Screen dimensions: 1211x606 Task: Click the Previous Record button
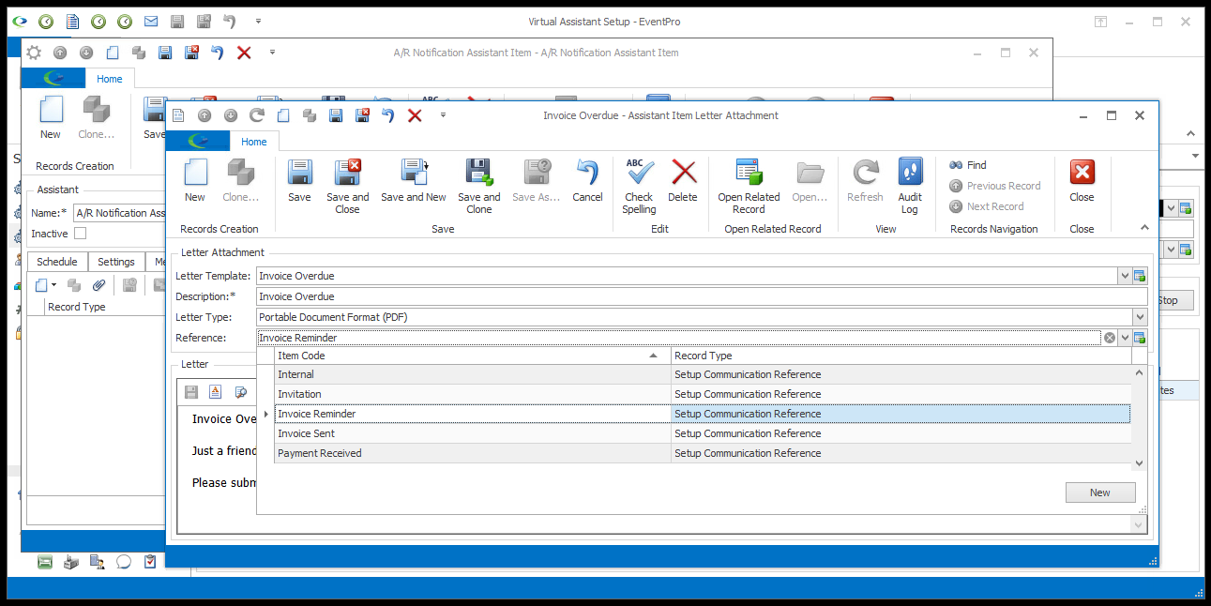tap(994, 186)
